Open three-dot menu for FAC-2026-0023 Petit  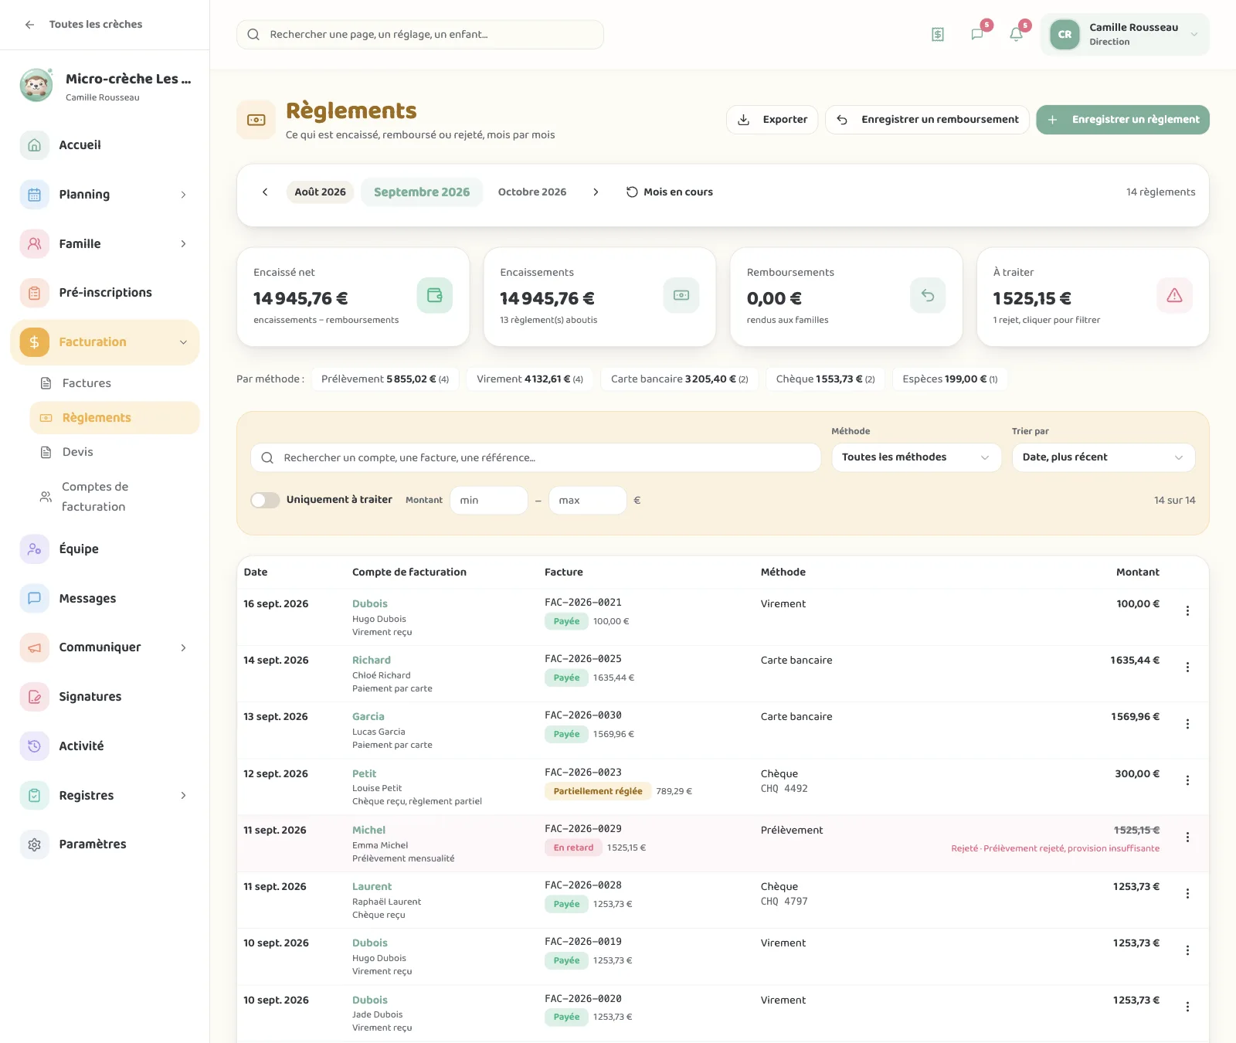tap(1187, 781)
